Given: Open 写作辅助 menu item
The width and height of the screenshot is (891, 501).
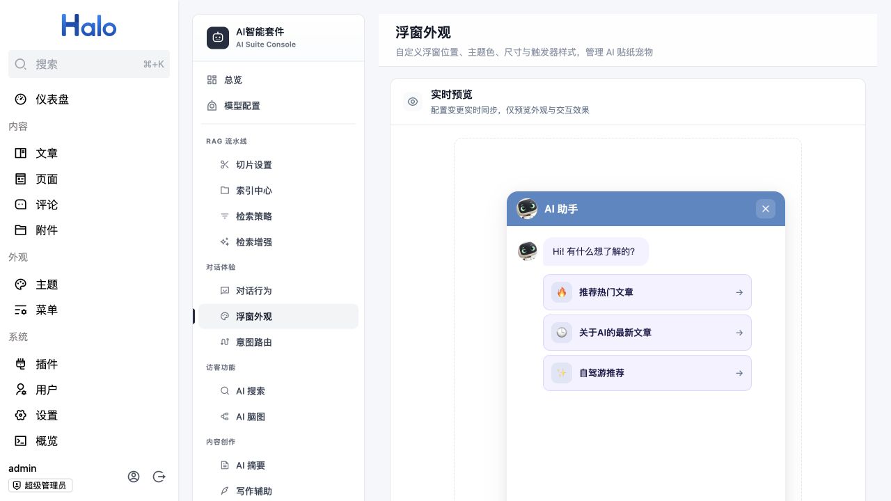Looking at the screenshot, I should click(x=278, y=491).
